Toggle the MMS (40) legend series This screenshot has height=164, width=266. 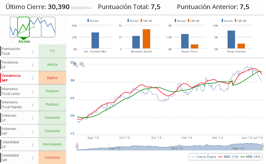[x=251, y=157]
